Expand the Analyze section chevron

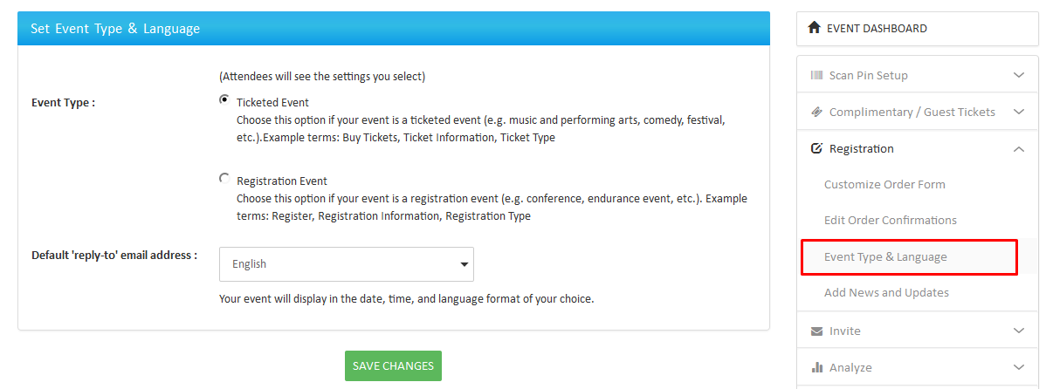tap(1018, 367)
